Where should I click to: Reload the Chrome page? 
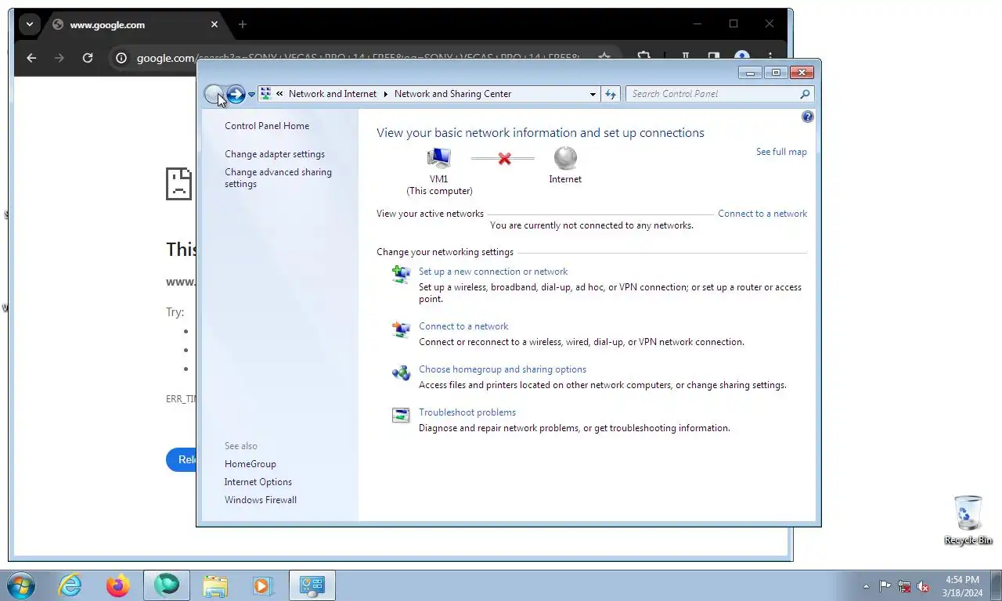[88, 58]
